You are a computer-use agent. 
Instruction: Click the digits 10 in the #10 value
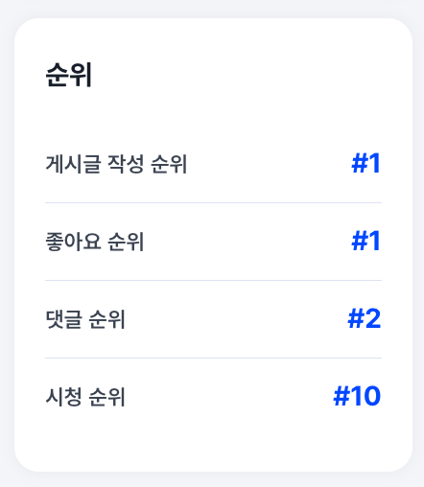(x=366, y=396)
